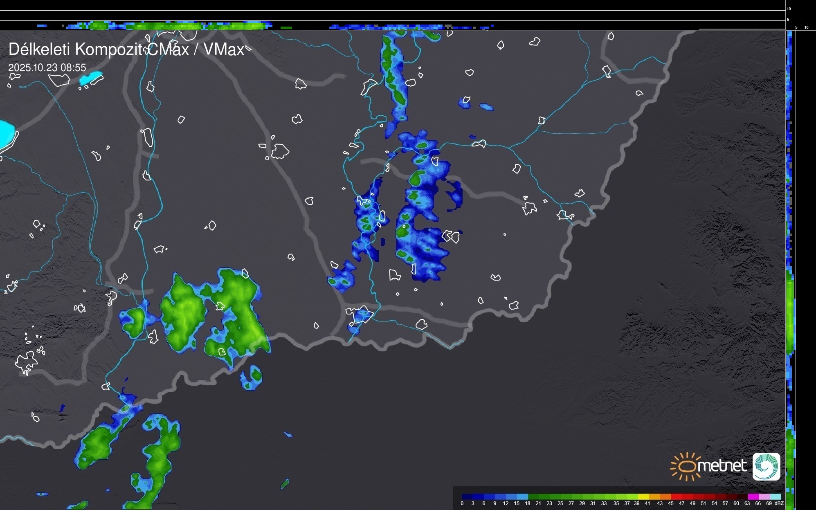The width and height of the screenshot is (816, 510).
Task: Pick the darkest blue 0 dBZ swatch
Action: click(x=468, y=497)
